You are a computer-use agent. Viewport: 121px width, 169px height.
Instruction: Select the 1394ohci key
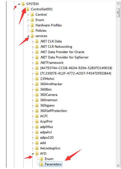pyautogui.click(x=47, y=79)
